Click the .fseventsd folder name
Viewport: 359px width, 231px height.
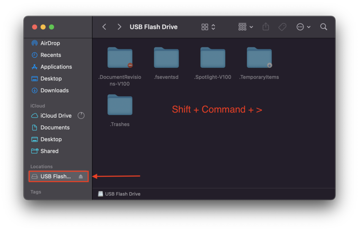(166, 77)
